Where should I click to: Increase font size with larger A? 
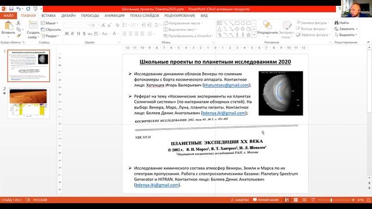(x=103, y=26)
